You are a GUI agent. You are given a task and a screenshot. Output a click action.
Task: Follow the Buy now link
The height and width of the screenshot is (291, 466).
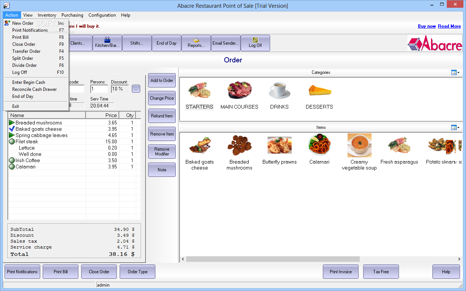coord(427,26)
